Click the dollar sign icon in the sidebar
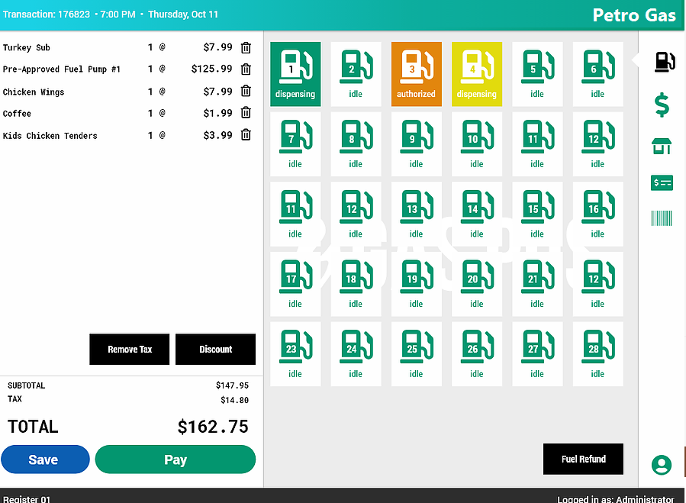686x503 pixels. [x=662, y=105]
